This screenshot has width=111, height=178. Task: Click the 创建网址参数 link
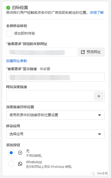tap(17, 61)
